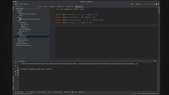Open Services tool window
The height and width of the screenshot is (95, 169).
(81, 92)
